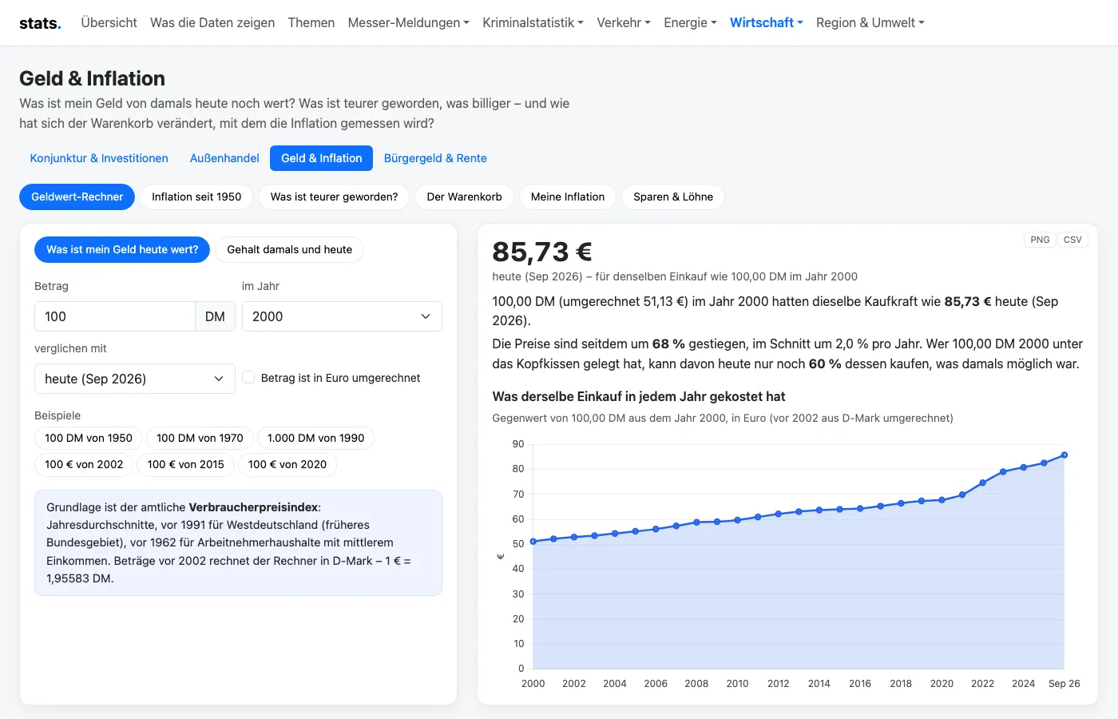Choose example 100 € von 2002
This screenshot has height=719, width=1118.
(84, 464)
